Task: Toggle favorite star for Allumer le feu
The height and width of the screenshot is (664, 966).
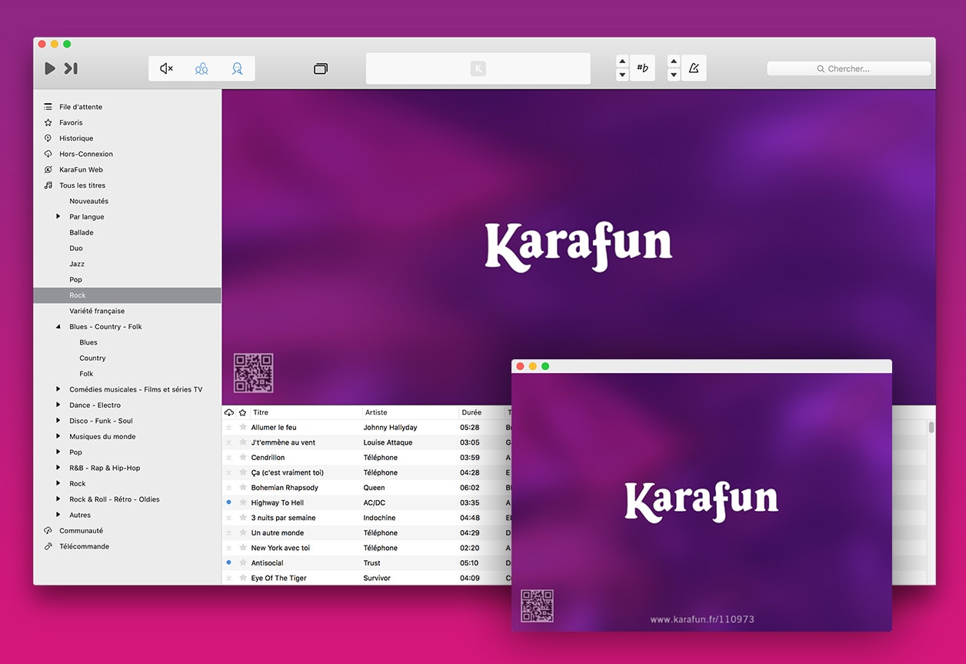Action: click(243, 427)
